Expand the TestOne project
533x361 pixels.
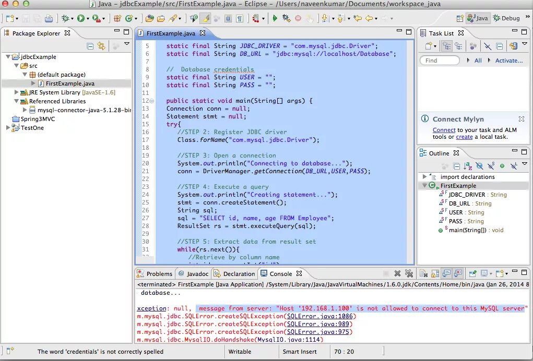click(7, 128)
